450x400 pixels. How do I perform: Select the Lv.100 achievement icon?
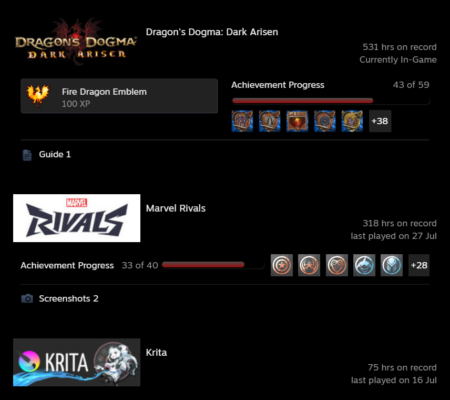pyautogui.click(x=297, y=121)
